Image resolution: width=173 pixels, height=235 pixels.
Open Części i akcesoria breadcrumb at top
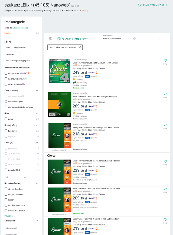click(x=72, y=11)
